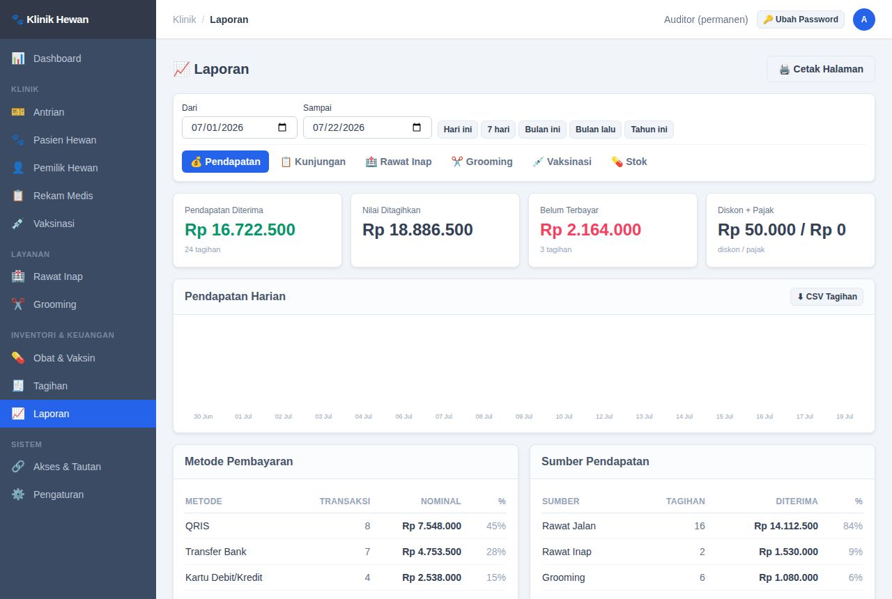The width and height of the screenshot is (892, 599).
Task: Click the Pendapatan Diterima value Rp 16.722.500
Action: 240,230
